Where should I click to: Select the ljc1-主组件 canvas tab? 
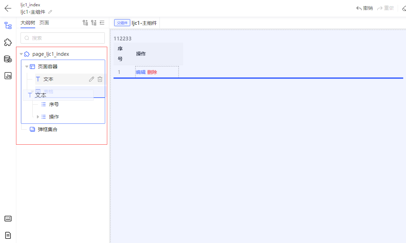point(144,23)
